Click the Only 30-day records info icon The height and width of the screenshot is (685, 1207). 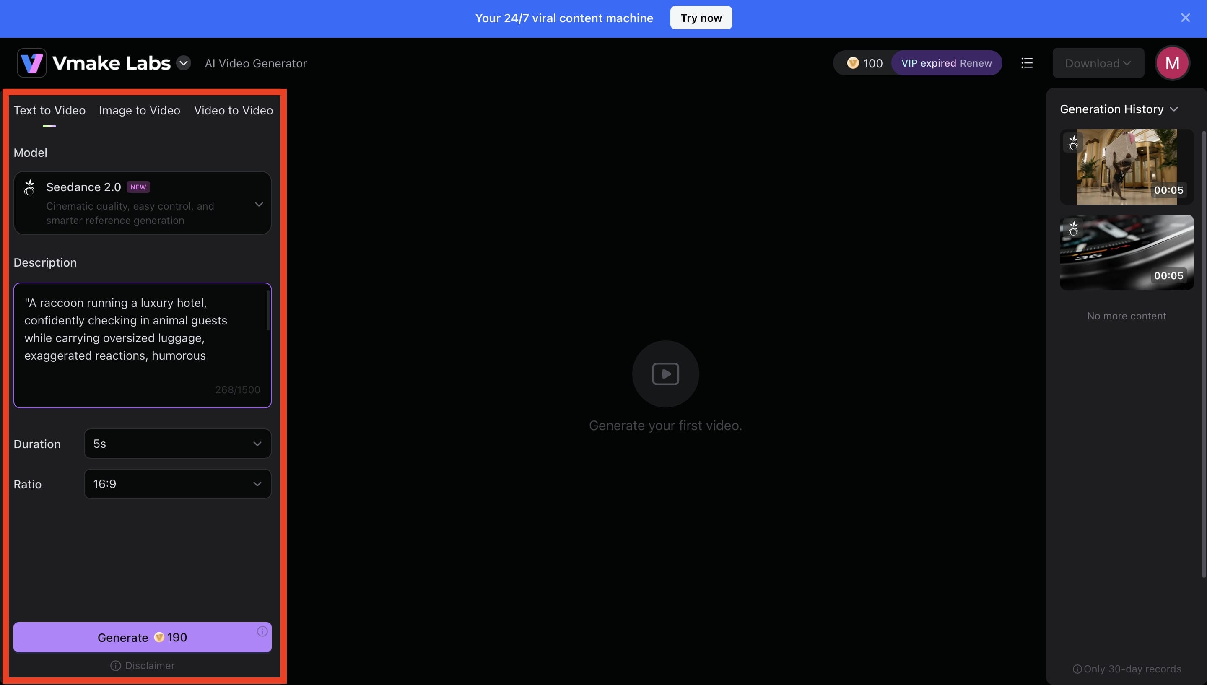click(x=1077, y=669)
